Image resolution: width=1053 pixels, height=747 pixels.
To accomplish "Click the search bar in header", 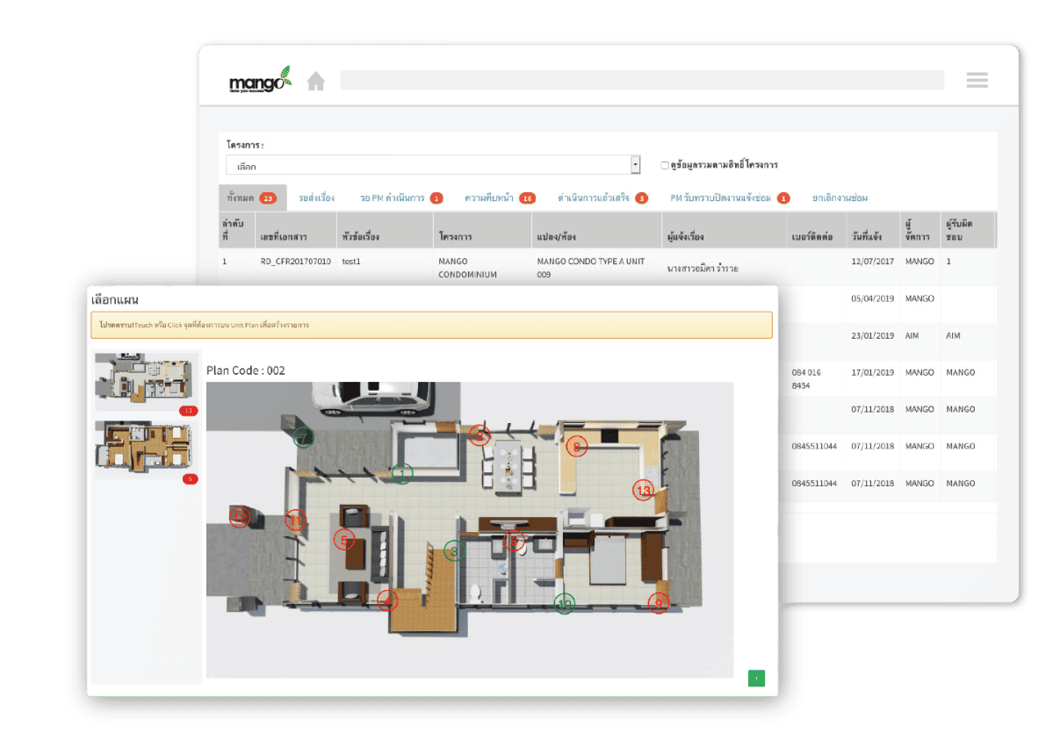I will (641, 81).
